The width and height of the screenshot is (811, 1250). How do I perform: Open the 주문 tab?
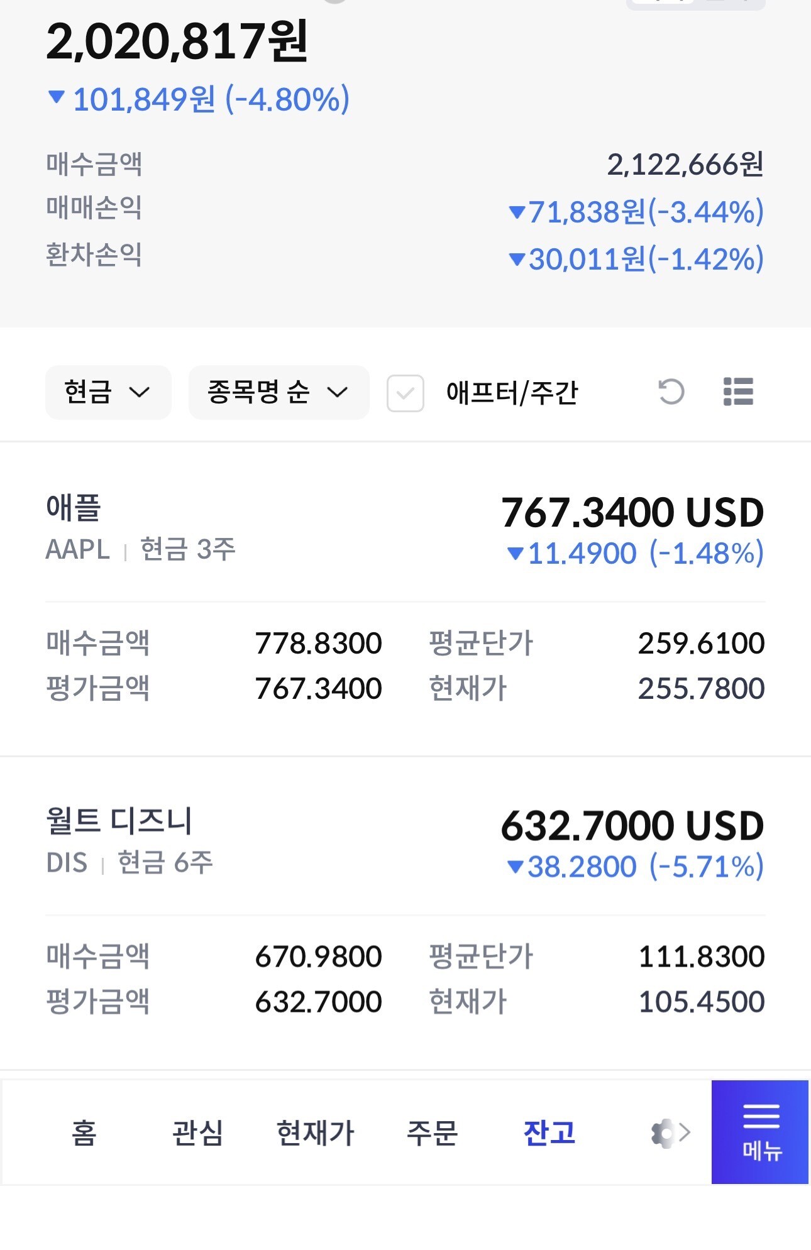(432, 1133)
